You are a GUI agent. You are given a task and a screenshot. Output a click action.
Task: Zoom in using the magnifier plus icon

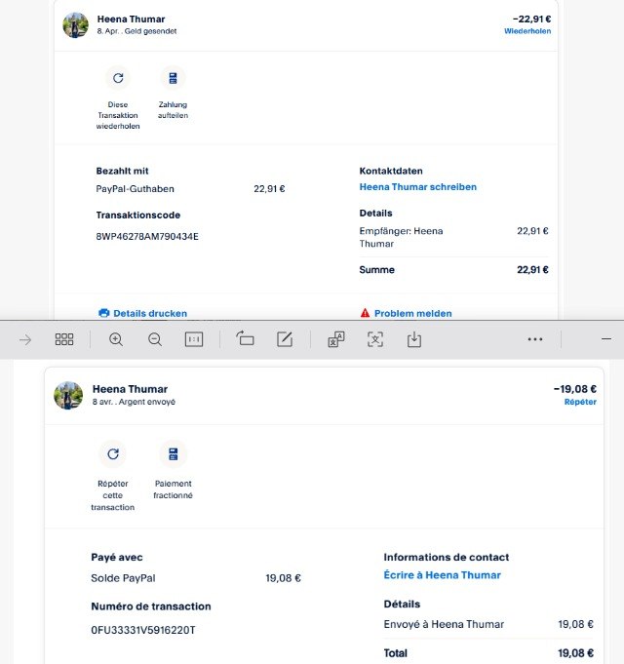click(x=116, y=339)
